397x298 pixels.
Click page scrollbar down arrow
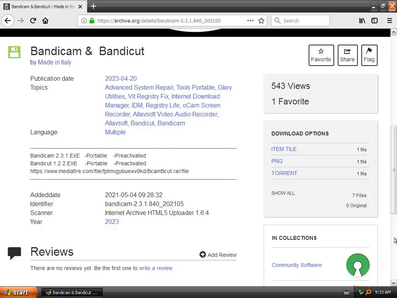394,283
